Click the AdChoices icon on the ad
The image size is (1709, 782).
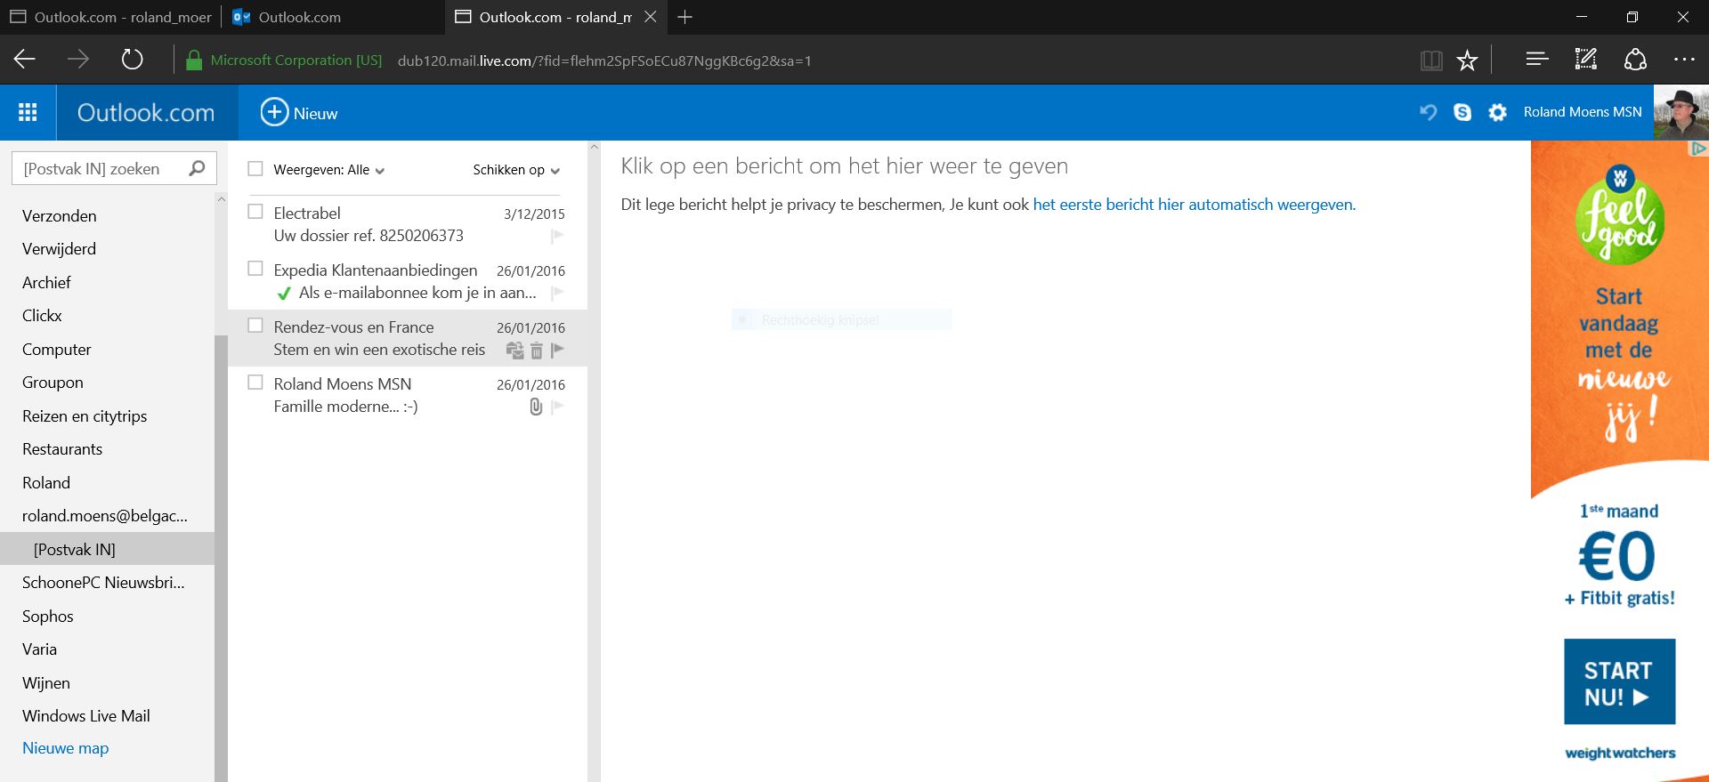(1698, 149)
